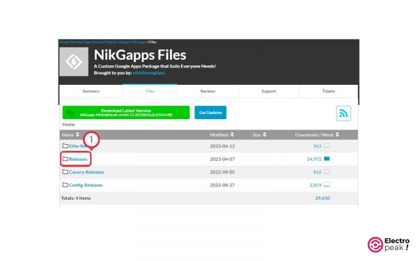The image size is (418, 261).
Task: Click the Elite-Releases folder icon
Action: click(x=65, y=146)
